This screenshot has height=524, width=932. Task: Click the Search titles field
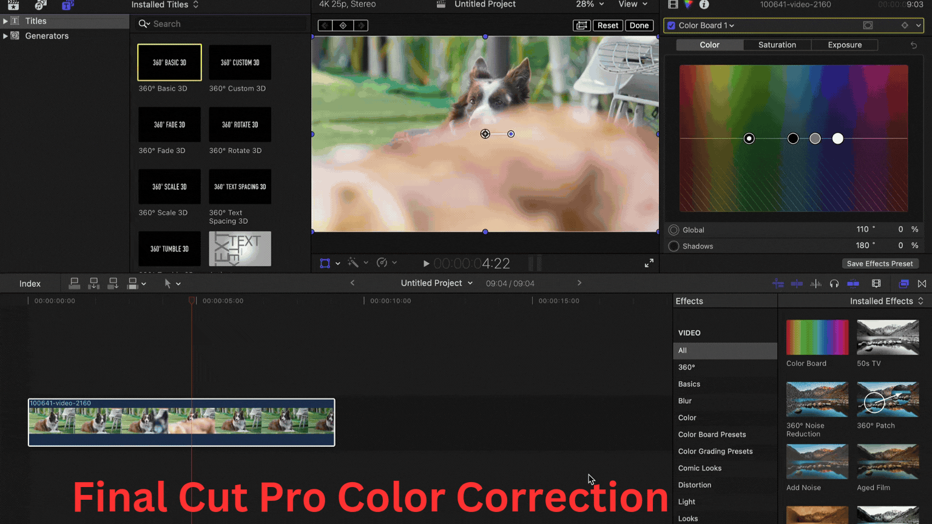click(x=221, y=24)
